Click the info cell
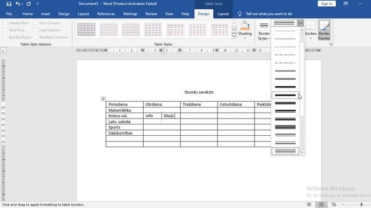Image resolution: width=371 pixels, height=208 pixels. [152, 116]
